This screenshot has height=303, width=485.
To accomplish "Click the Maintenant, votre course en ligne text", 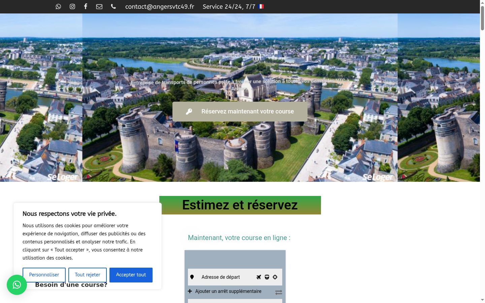I will click(x=239, y=238).
